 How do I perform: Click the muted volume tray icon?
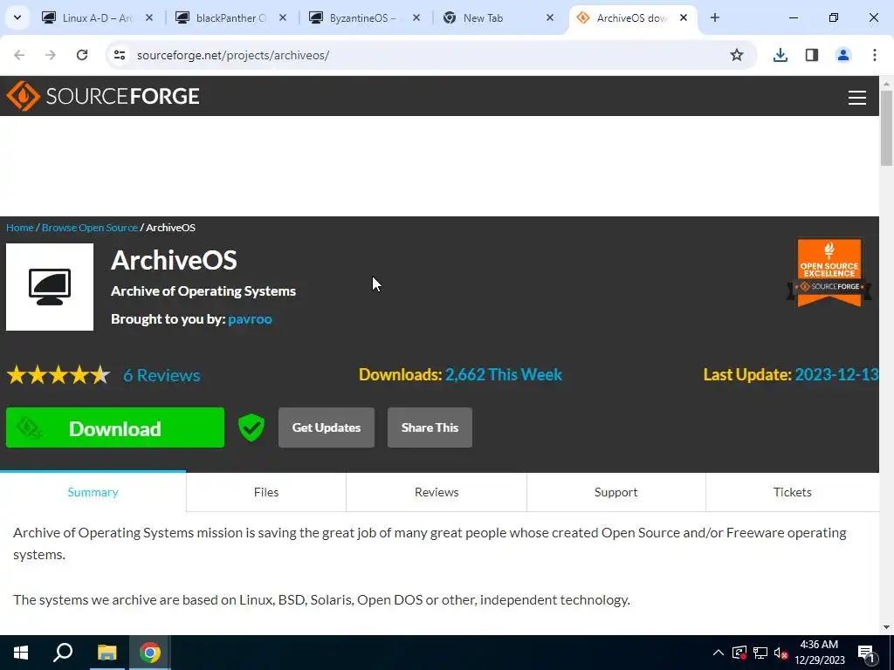click(781, 653)
